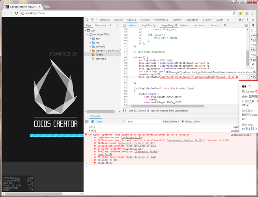Pretty print the source with braces icon
258x197 pixels.
(x=124, y=111)
